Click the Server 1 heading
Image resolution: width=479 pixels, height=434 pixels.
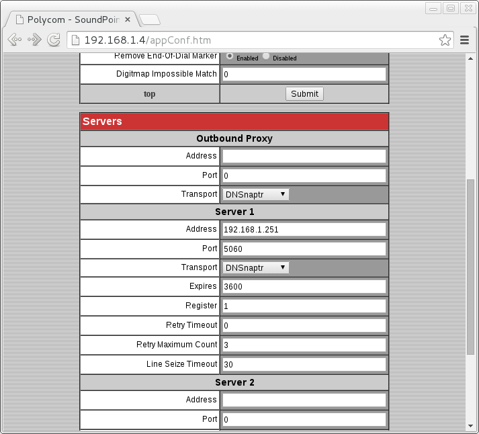click(x=234, y=212)
